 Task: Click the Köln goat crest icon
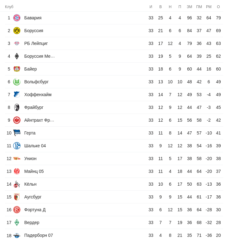[17, 184]
